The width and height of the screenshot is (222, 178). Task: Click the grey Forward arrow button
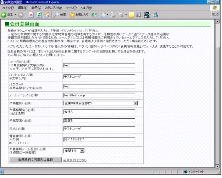click(x=21, y=15)
